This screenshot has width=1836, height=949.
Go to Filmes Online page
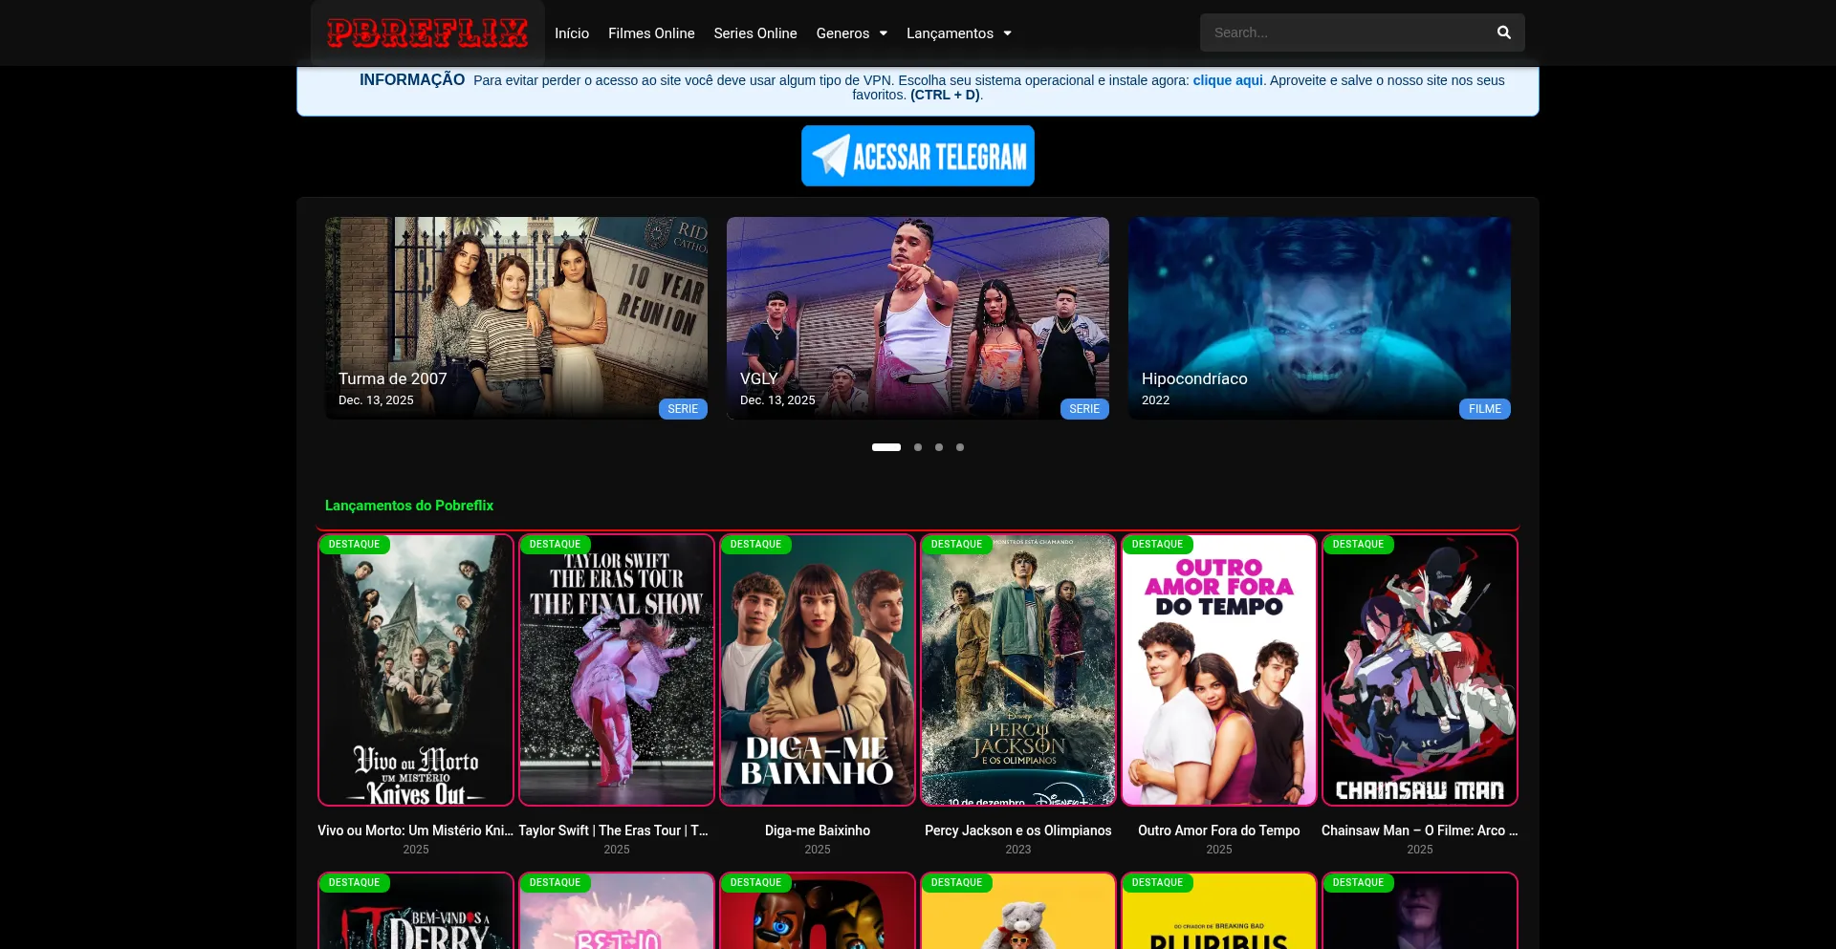651,33
